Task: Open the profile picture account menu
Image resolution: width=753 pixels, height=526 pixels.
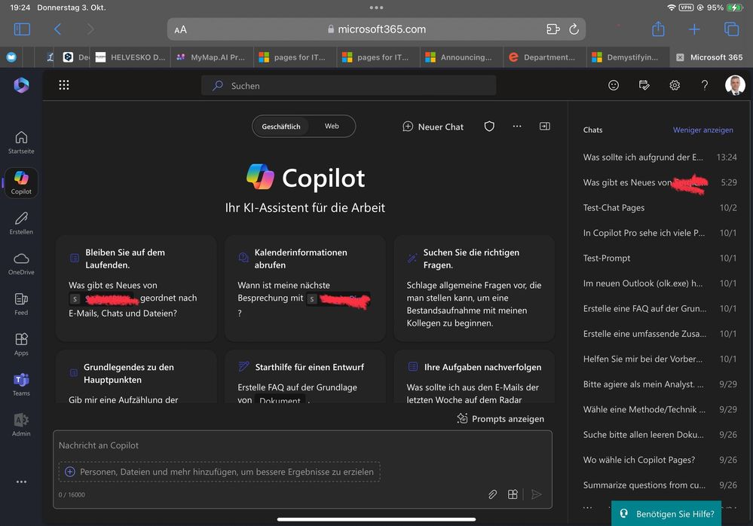Action: (735, 85)
